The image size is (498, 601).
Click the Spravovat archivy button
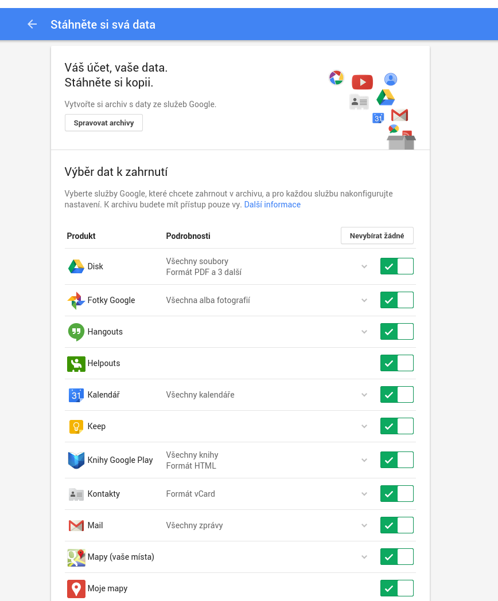(104, 123)
